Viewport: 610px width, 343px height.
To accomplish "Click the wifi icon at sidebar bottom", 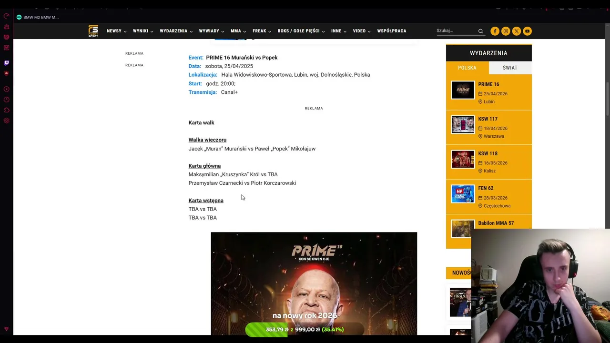I will click(x=7, y=329).
